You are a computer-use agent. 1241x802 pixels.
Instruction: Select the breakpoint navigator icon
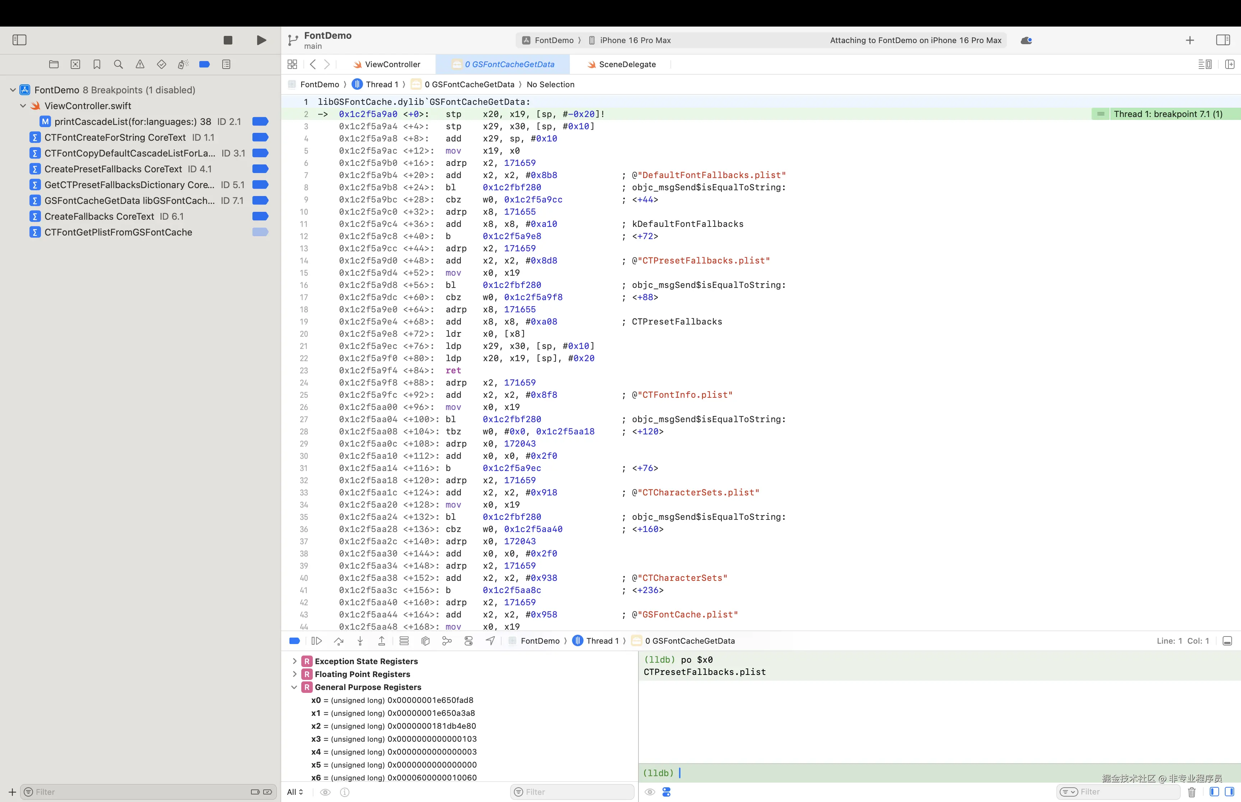(x=205, y=64)
